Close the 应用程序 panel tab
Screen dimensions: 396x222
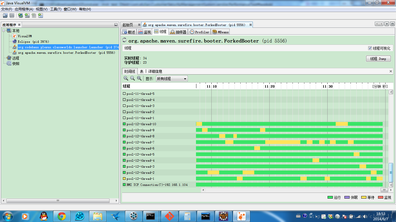pyautogui.click(x=19, y=25)
